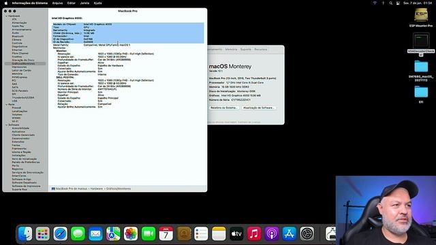Select Bluetooth in Hardware list
The image size is (436, 245).
18,36
